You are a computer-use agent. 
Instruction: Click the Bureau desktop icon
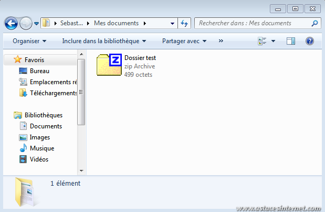[x=23, y=71]
